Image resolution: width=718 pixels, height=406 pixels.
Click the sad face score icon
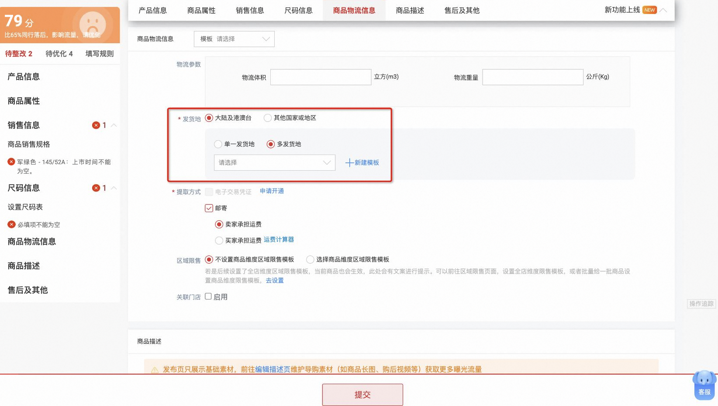click(x=92, y=25)
